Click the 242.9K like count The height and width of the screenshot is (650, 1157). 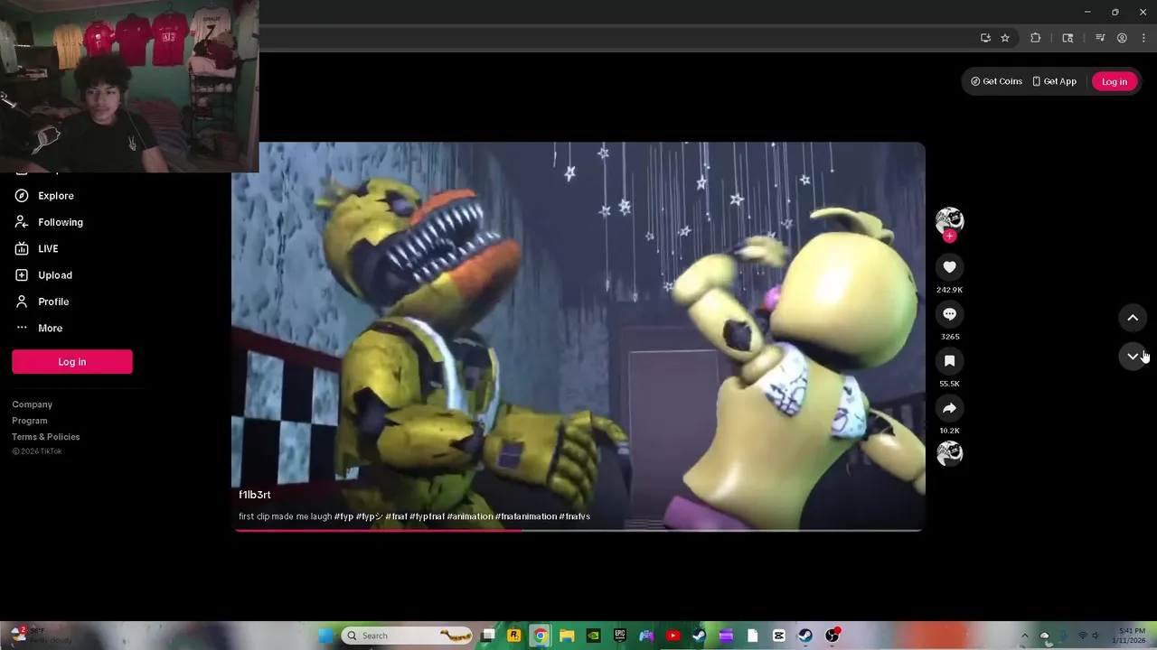point(949,290)
